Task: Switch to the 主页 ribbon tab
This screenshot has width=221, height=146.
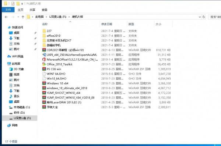Action: point(20,10)
